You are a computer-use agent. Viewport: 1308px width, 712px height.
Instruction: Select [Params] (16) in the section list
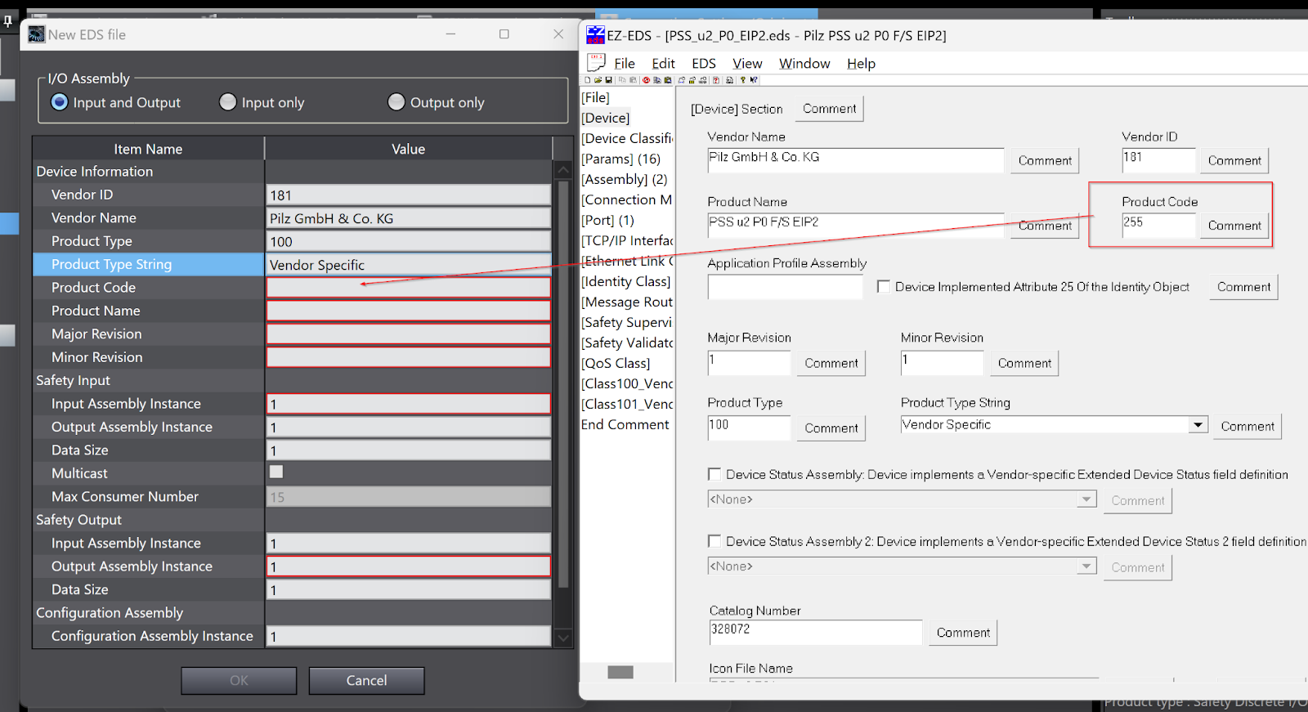[620, 159]
